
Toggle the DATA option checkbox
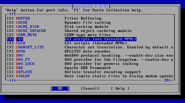pyautogui.click(x=10, y=51)
